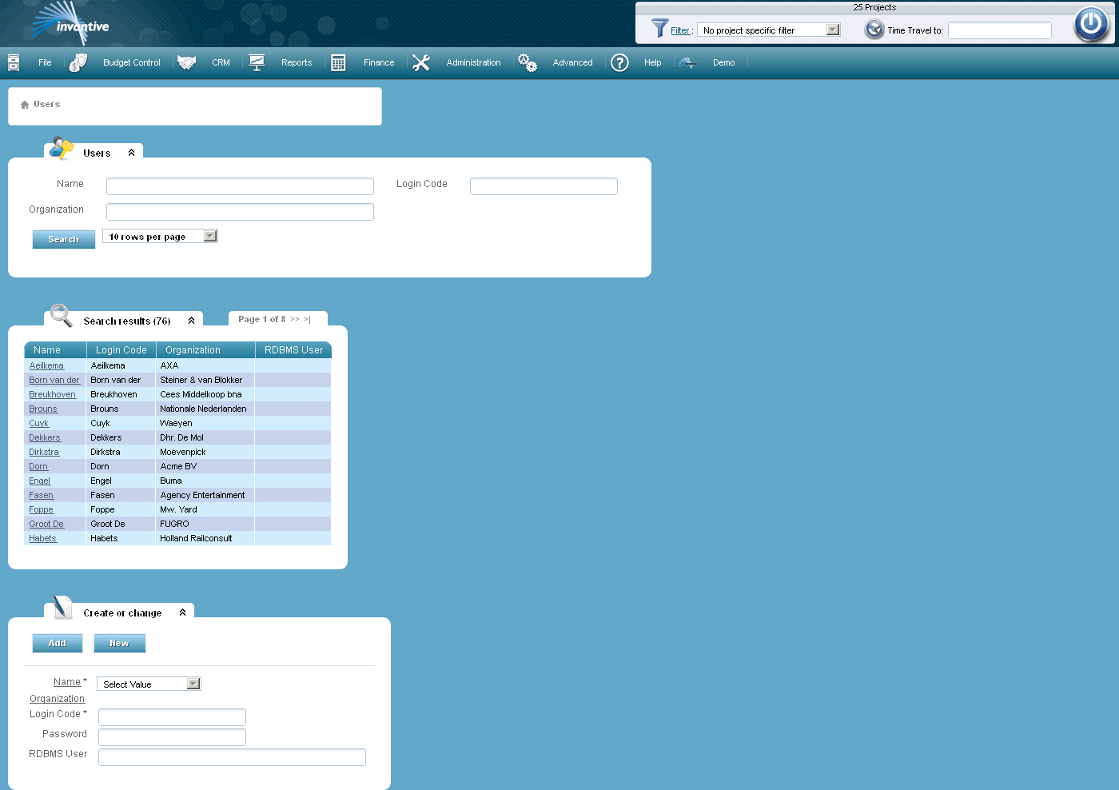Click the Reports presentation icon

coord(257,62)
